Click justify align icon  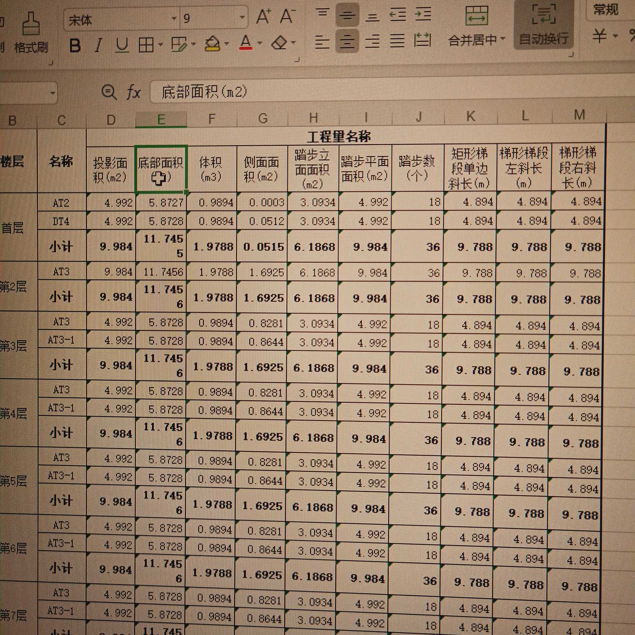pyautogui.click(x=397, y=40)
